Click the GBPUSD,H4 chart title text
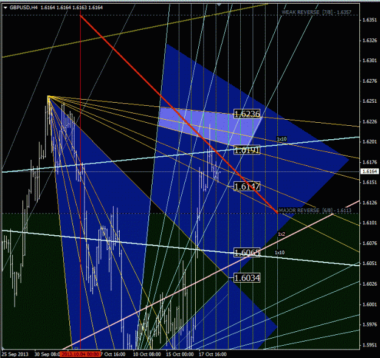 (x=24, y=7)
